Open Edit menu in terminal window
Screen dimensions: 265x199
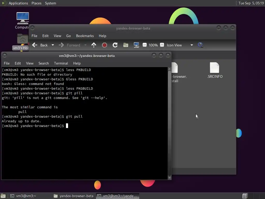18,63
